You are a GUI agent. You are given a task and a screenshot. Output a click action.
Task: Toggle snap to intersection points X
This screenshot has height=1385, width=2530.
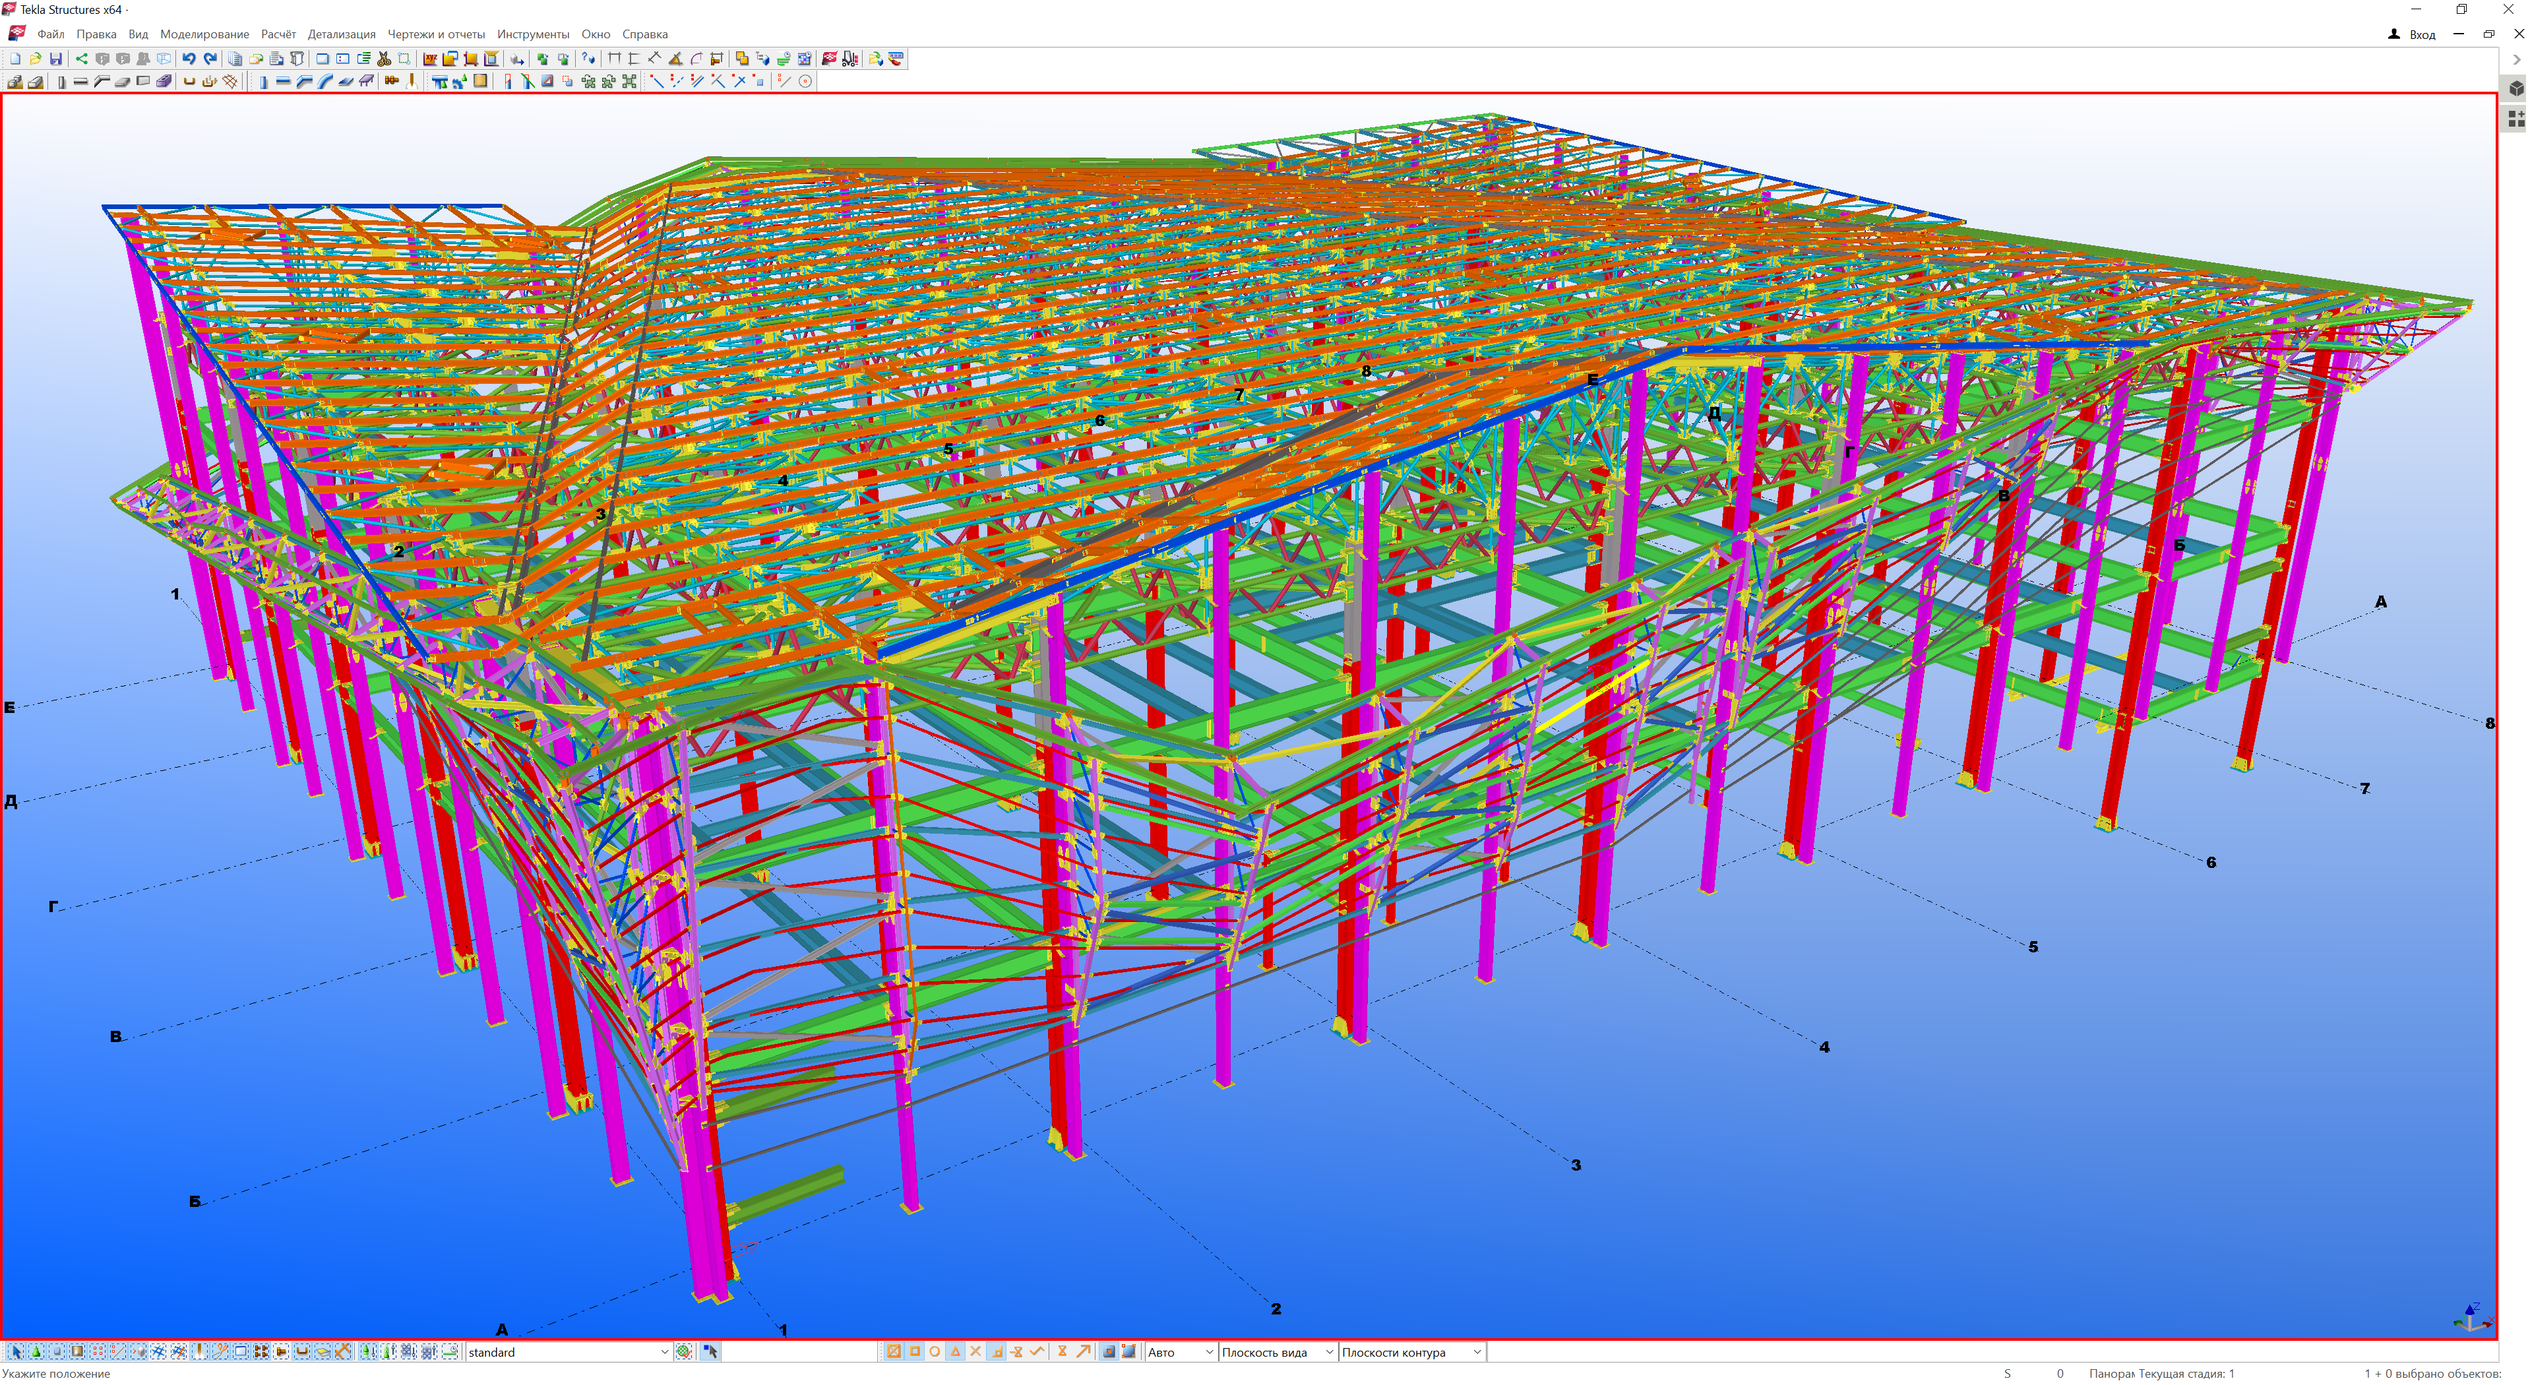[976, 1351]
